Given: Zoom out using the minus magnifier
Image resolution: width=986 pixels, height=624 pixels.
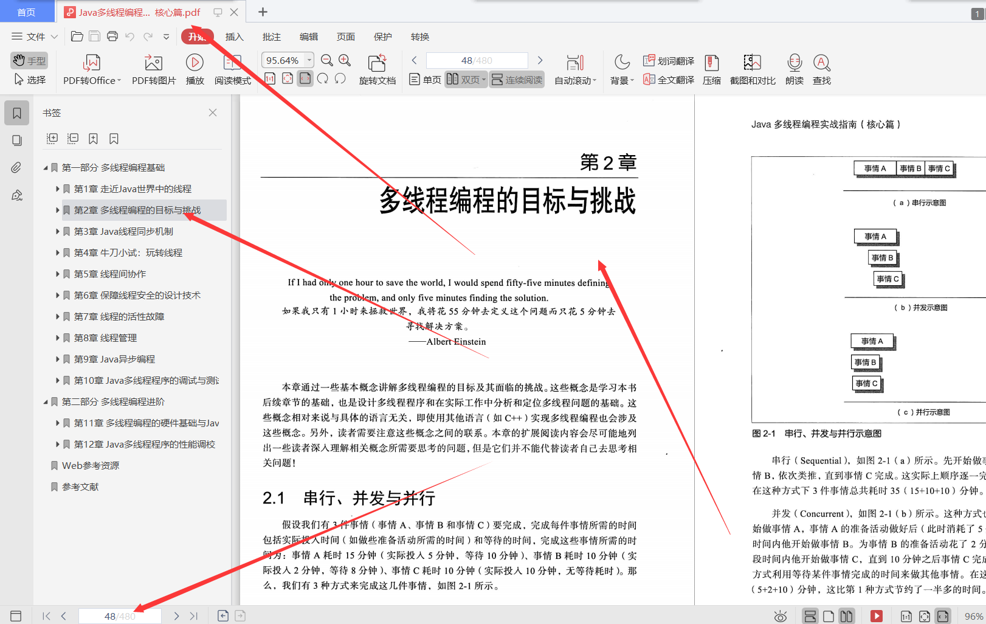Looking at the screenshot, I should pyautogui.click(x=327, y=60).
